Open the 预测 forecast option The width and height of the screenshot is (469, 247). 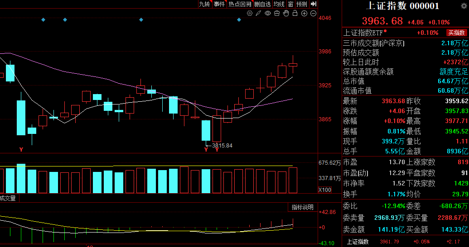click(x=302, y=4)
